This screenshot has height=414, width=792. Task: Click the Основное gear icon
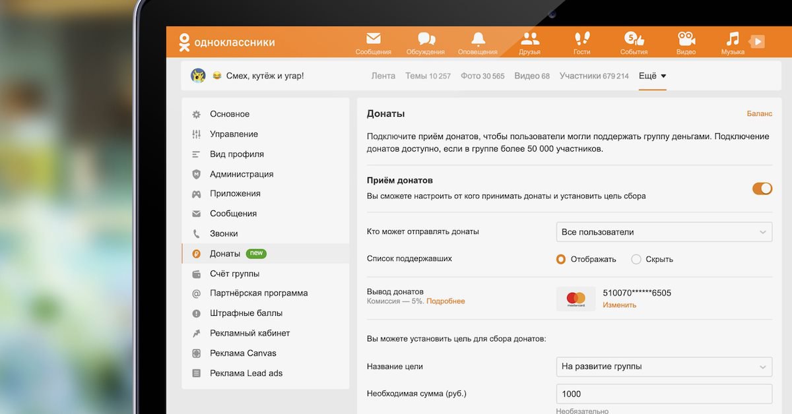[196, 114]
